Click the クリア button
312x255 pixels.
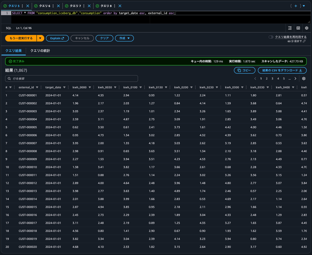tap(105, 38)
